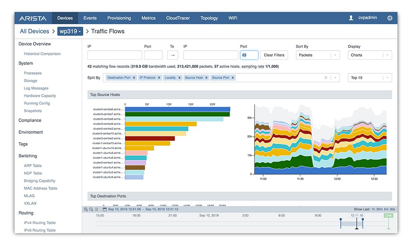Image resolution: width=412 pixels, height=246 pixels.
Task: Set Show Last to 1h
Action: click(x=373, y=209)
